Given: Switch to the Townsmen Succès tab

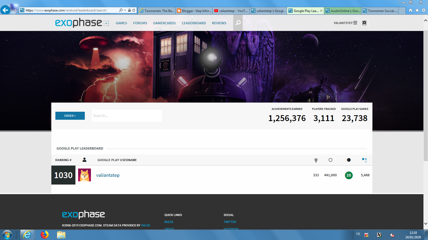Looking at the screenshot, I should click(380, 11).
